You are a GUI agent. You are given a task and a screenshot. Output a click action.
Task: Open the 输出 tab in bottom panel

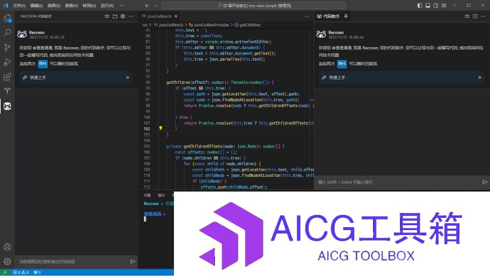161,195
